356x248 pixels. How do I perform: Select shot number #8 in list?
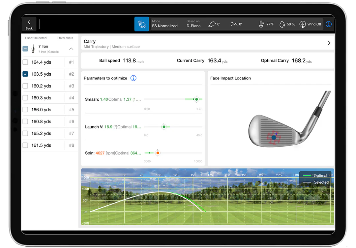coord(72,145)
